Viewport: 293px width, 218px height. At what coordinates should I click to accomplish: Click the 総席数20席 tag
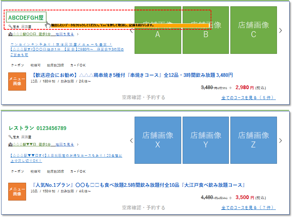(x=55, y=65)
